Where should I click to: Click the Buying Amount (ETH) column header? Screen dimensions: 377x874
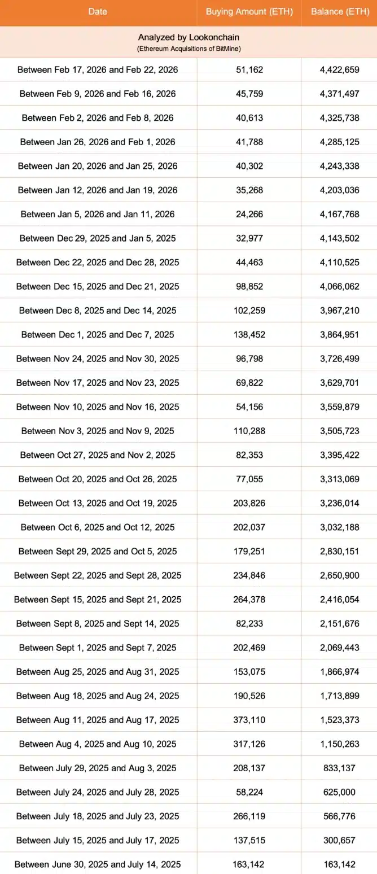click(249, 12)
